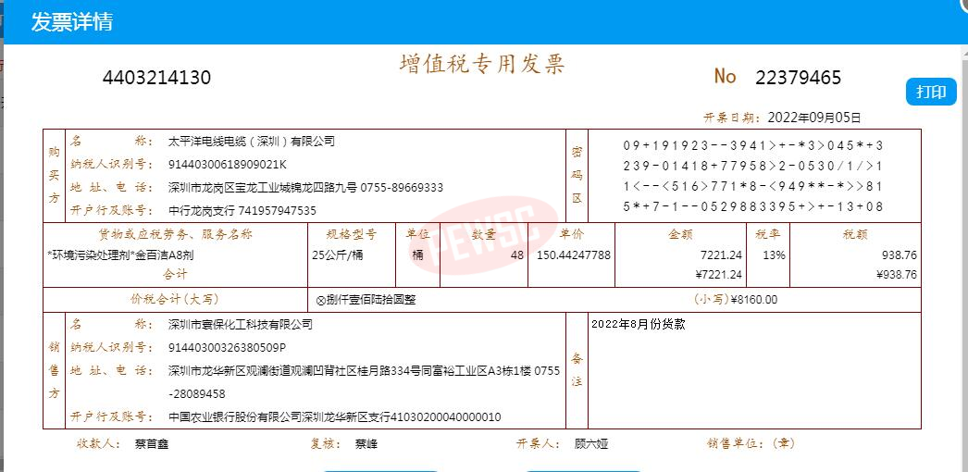Viewport: 968px width, 472px height.
Task: Select unit price 150.44247788
Action: (x=574, y=255)
